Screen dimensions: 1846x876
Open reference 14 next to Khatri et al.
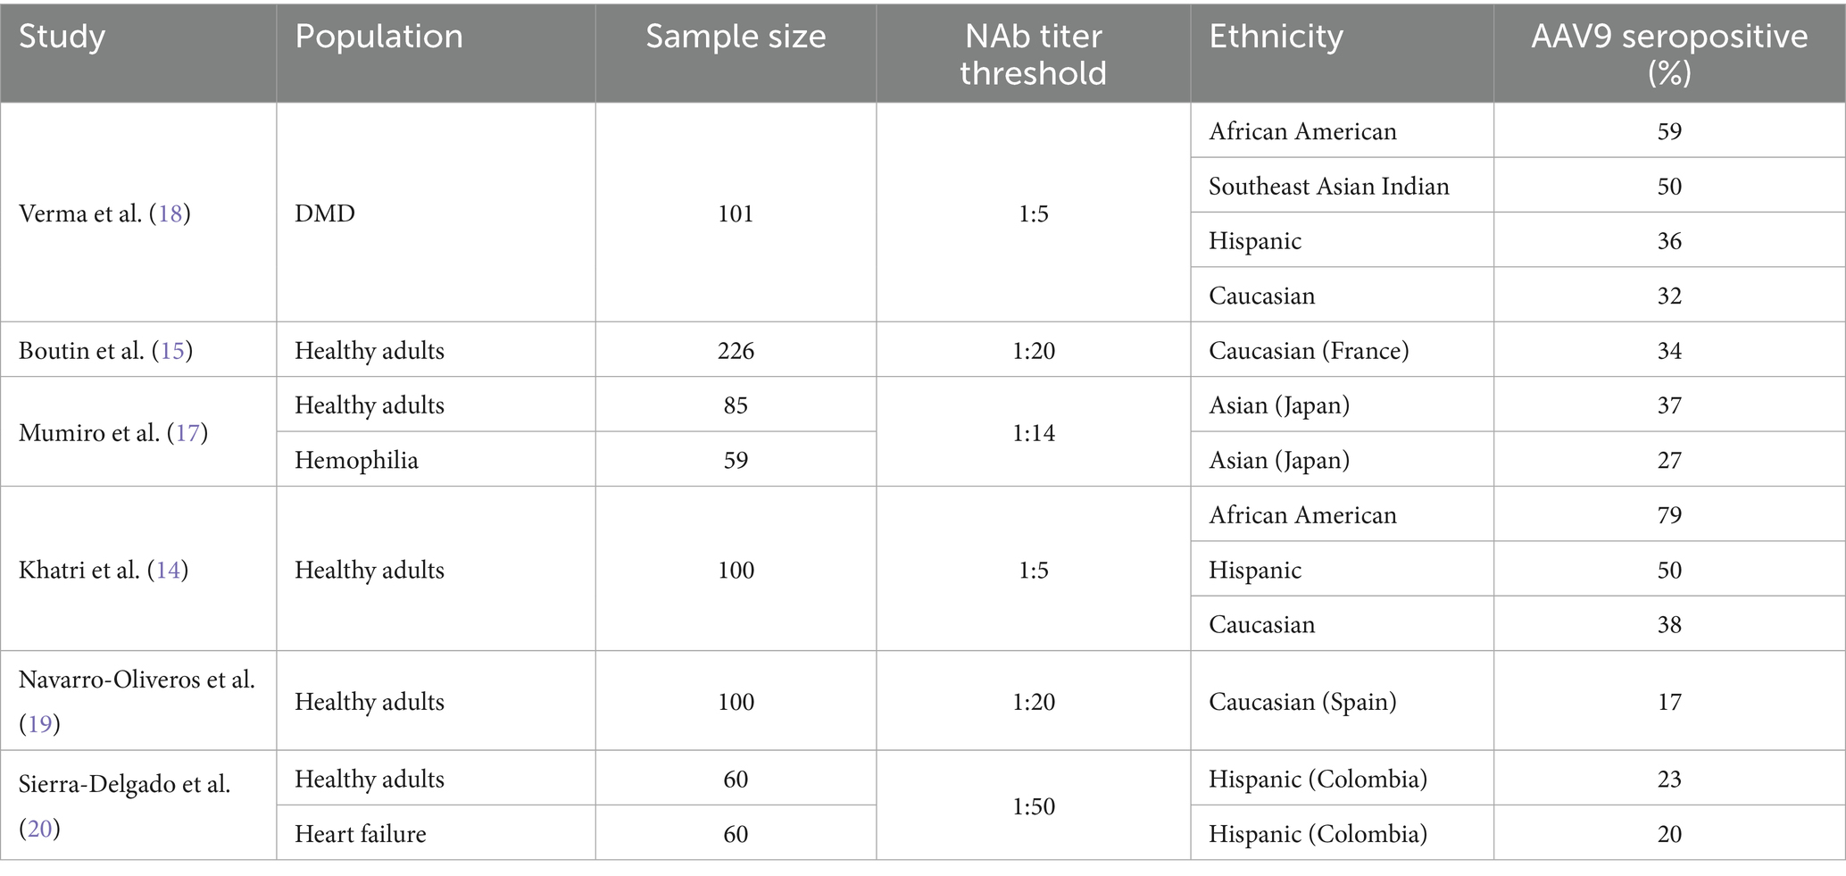point(168,570)
